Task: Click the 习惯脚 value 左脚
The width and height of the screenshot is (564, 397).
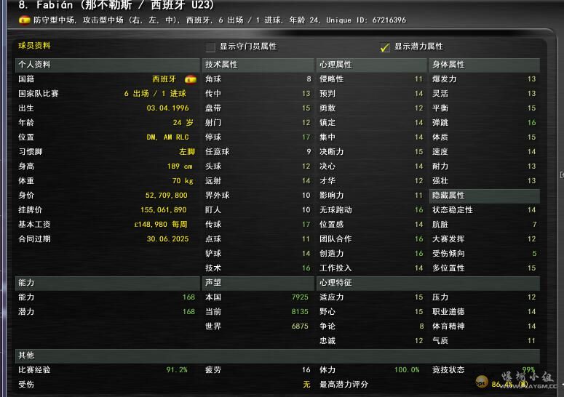Action: (x=186, y=152)
